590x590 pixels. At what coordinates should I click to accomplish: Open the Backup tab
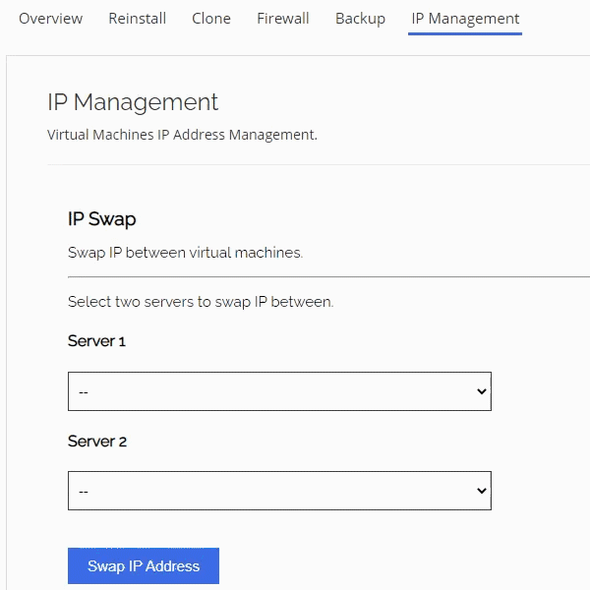[360, 19]
